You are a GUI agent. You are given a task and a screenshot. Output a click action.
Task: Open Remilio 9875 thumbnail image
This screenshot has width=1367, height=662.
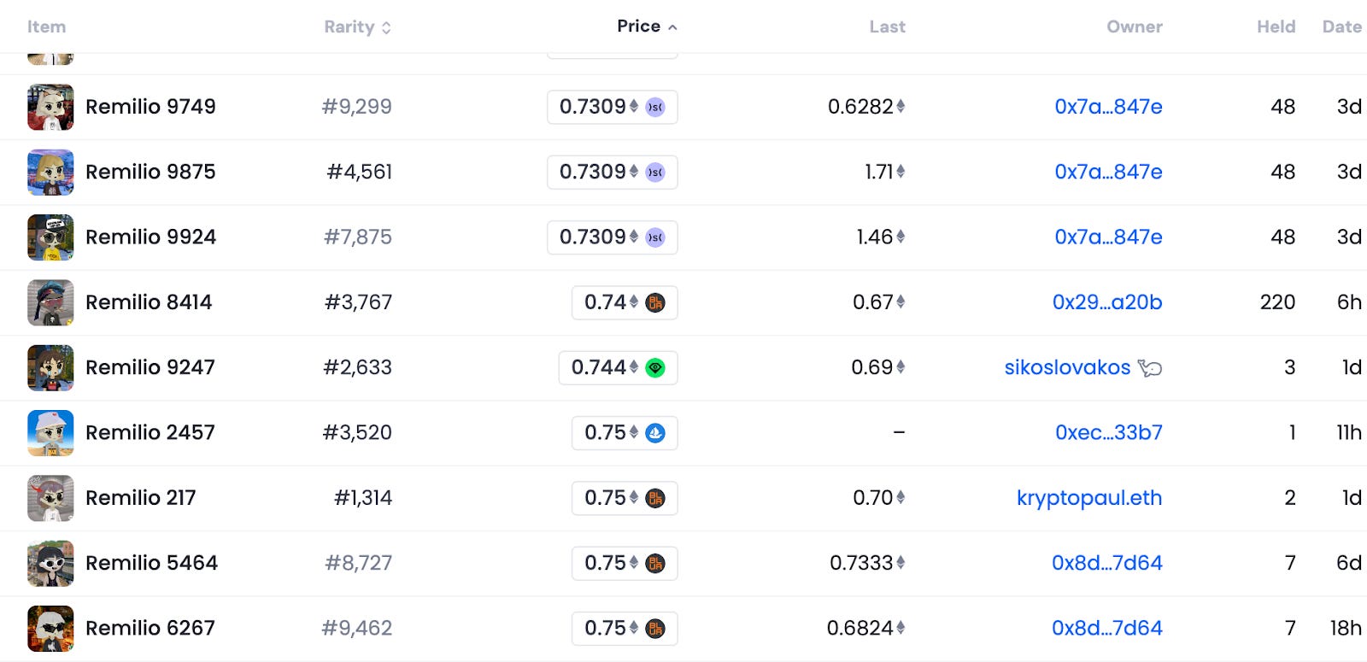[x=50, y=172]
